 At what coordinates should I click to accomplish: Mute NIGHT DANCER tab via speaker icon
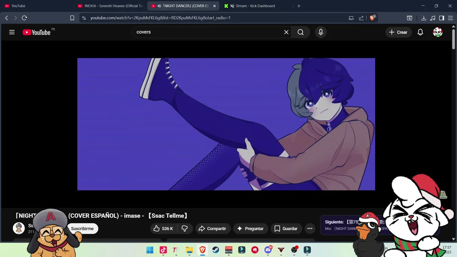tap(159, 6)
